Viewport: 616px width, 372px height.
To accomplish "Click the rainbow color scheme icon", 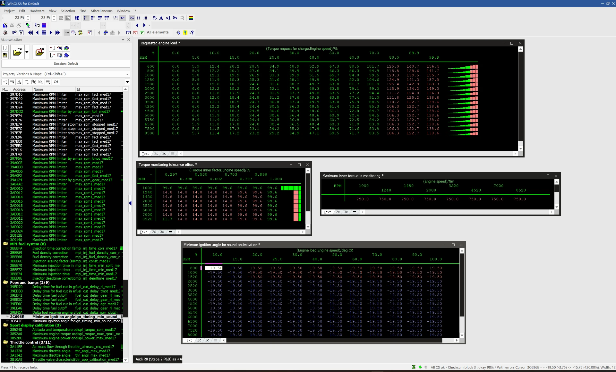I will (191, 18).
